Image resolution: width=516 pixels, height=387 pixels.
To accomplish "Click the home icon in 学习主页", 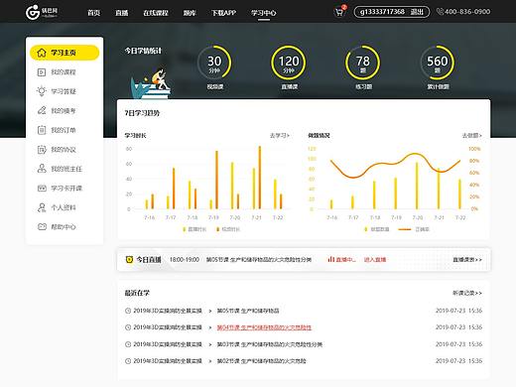I will pos(42,53).
